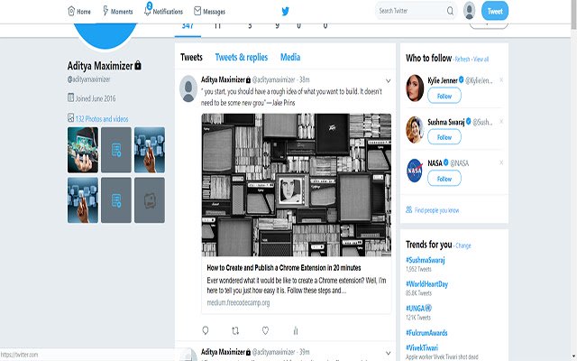Open the #FulcrumAwards trend

(x=426, y=333)
